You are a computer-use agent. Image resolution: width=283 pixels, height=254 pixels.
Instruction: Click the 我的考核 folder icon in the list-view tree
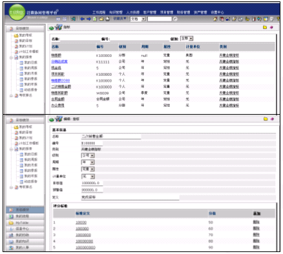point(16,36)
